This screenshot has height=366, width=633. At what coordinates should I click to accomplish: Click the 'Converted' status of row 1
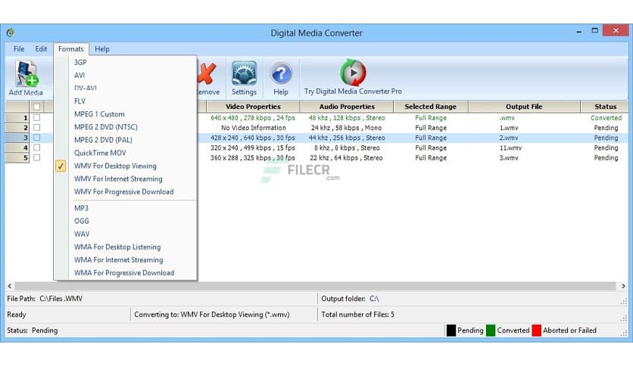click(606, 118)
